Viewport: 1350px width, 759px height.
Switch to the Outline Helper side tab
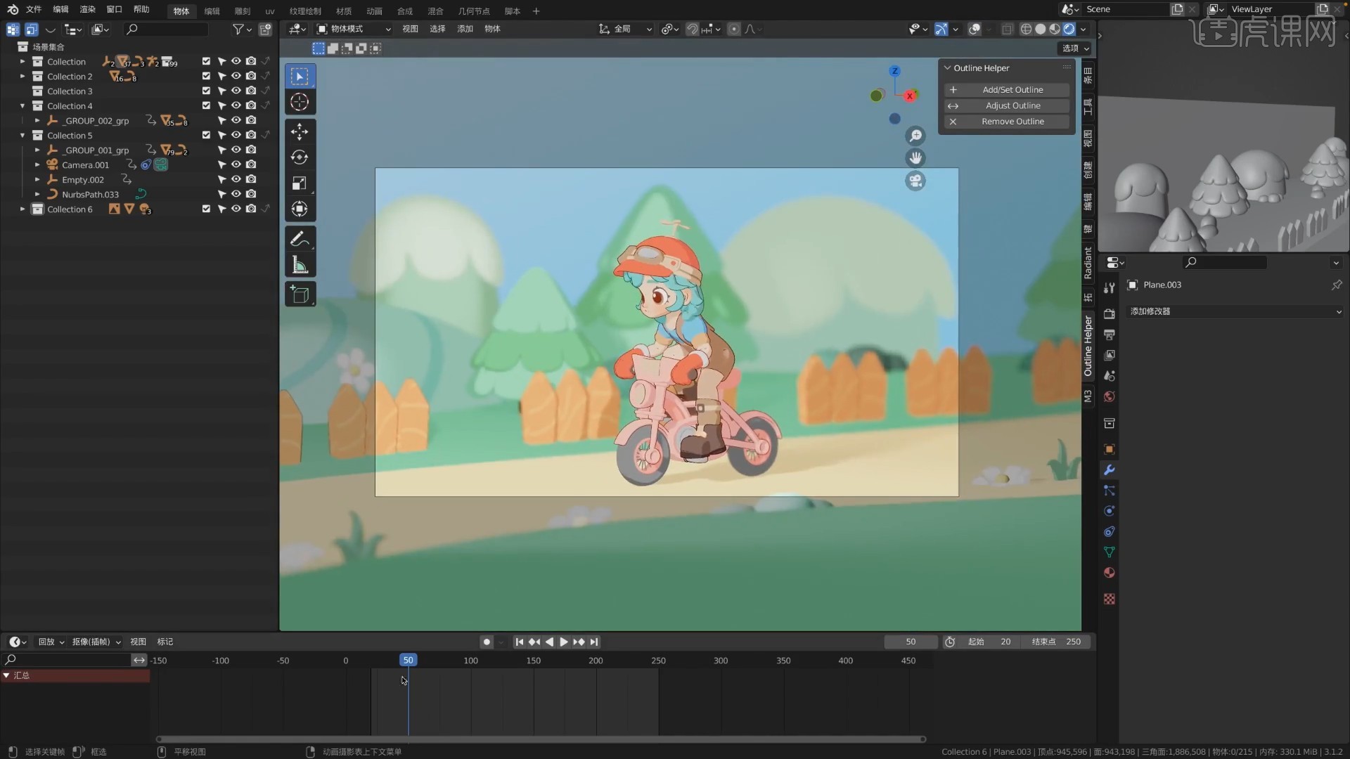(1087, 346)
